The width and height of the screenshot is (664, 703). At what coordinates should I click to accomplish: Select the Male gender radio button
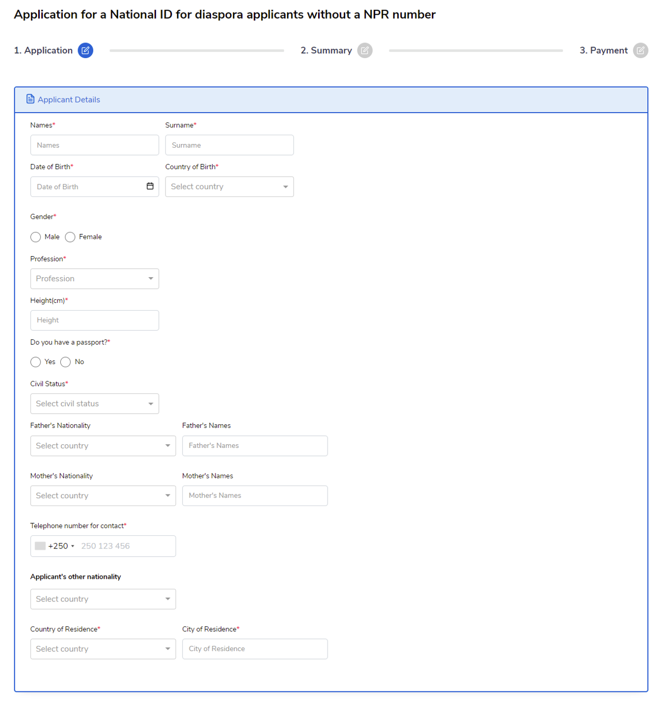36,237
